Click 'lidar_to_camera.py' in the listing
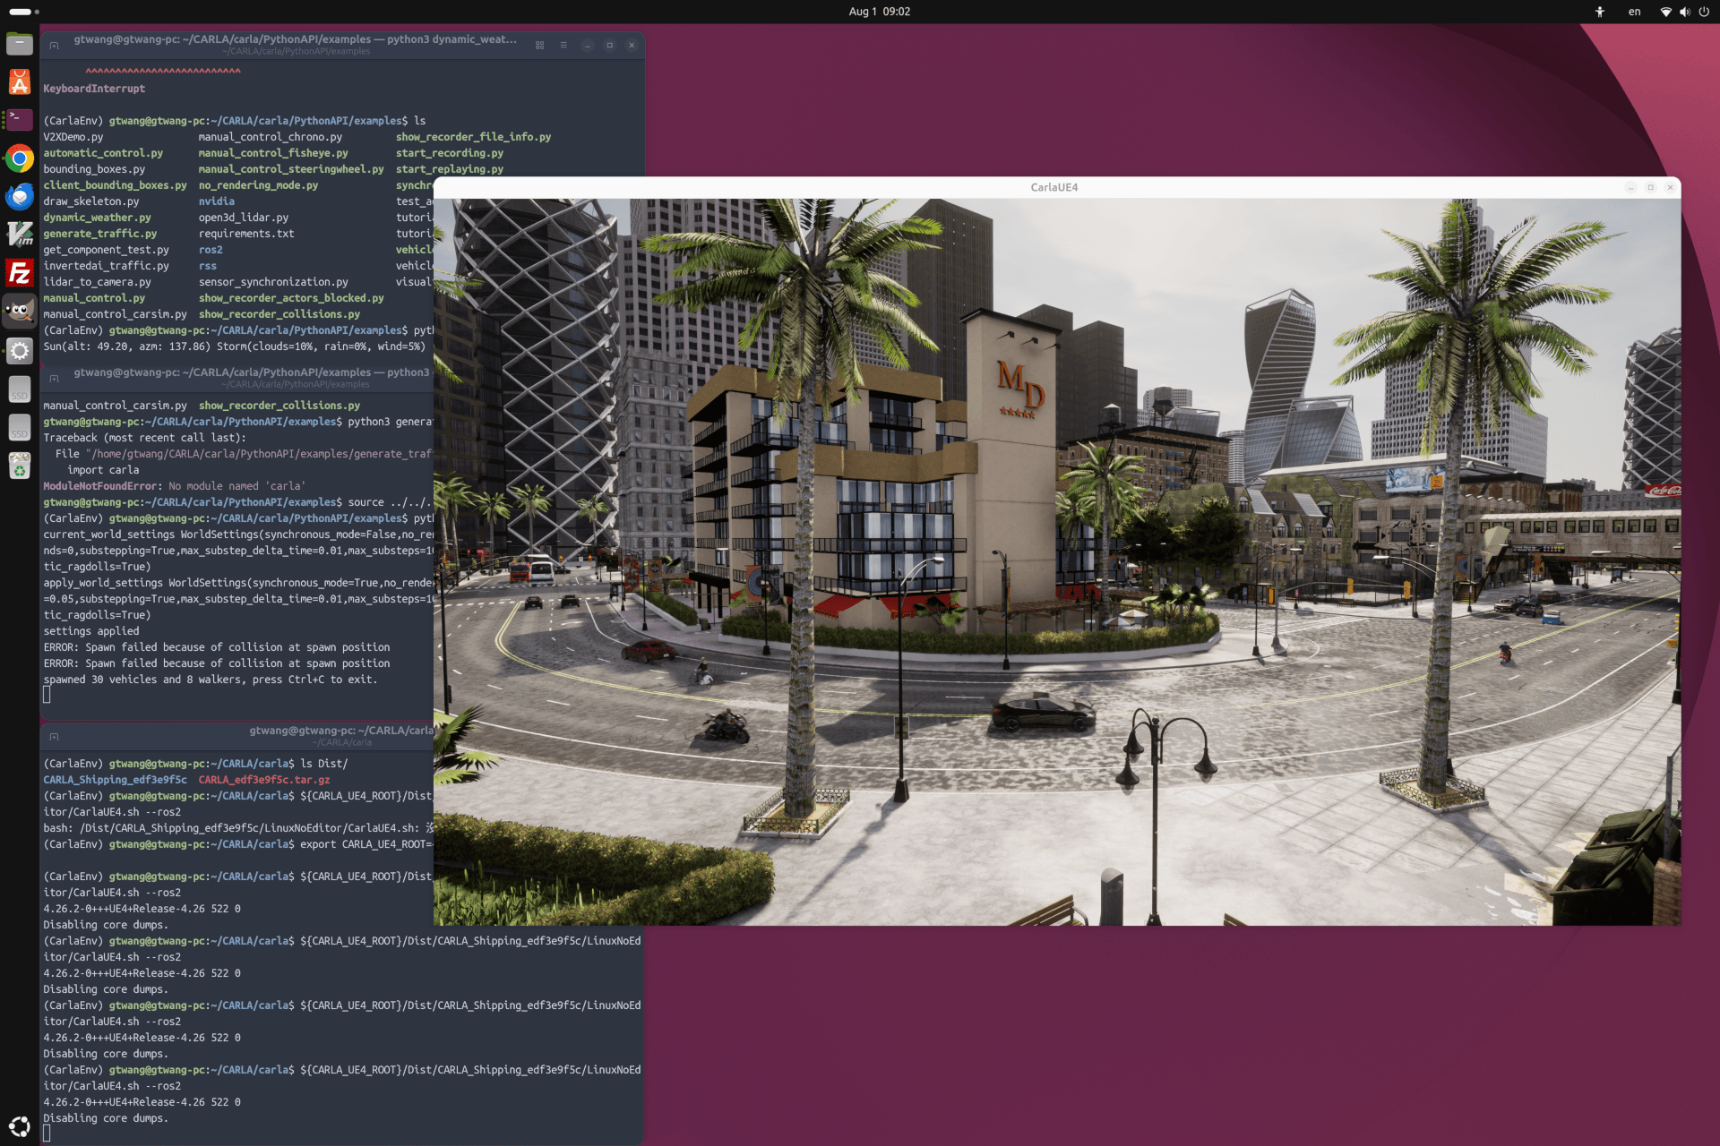Viewport: 1720px width, 1146px height. click(x=97, y=282)
